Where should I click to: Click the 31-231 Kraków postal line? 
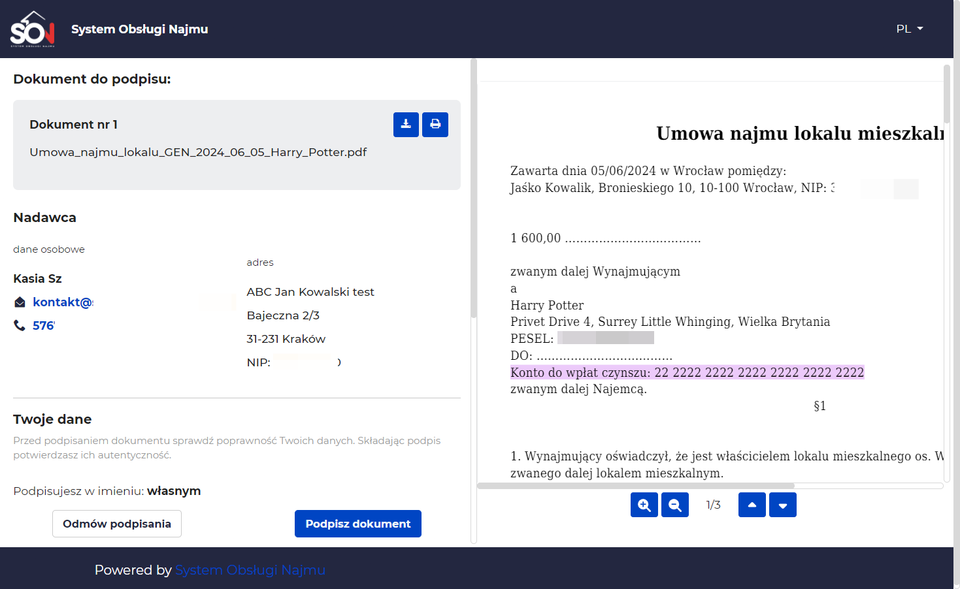286,339
